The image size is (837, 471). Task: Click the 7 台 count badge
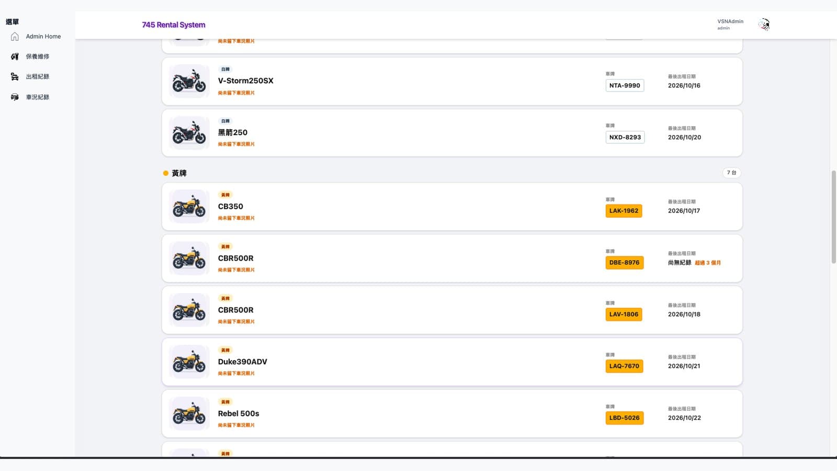click(731, 173)
